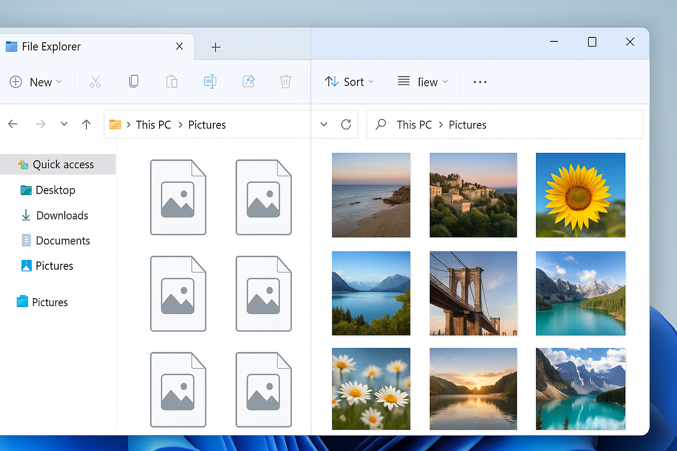Open the sunflower photo thumbnail
Viewport: 677px width, 451px height.
click(580, 195)
